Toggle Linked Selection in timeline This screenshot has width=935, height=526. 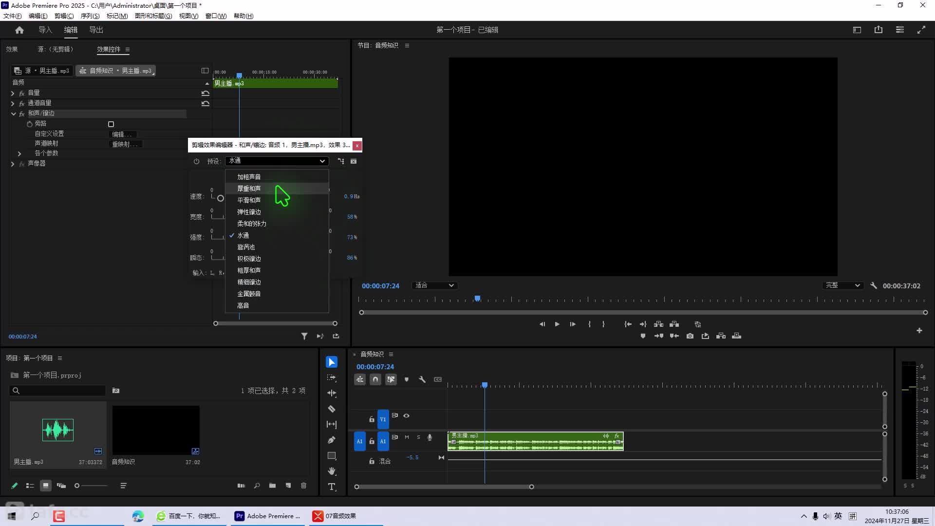(391, 379)
